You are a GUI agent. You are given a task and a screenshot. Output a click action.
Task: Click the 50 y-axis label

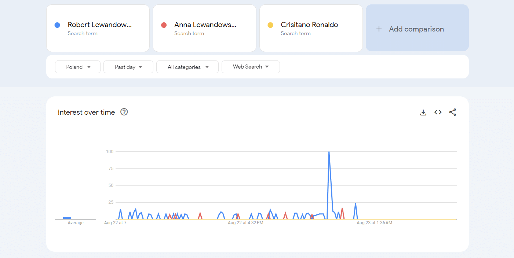tap(111, 185)
